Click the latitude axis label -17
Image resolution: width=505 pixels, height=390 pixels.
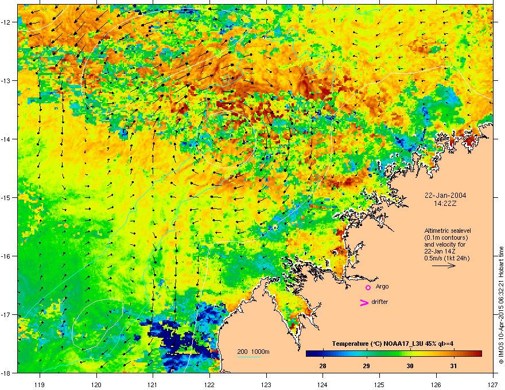pyautogui.click(x=6, y=314)
